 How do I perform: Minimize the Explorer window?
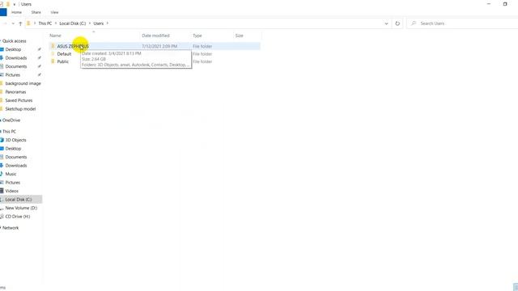(x=489, y=4)
